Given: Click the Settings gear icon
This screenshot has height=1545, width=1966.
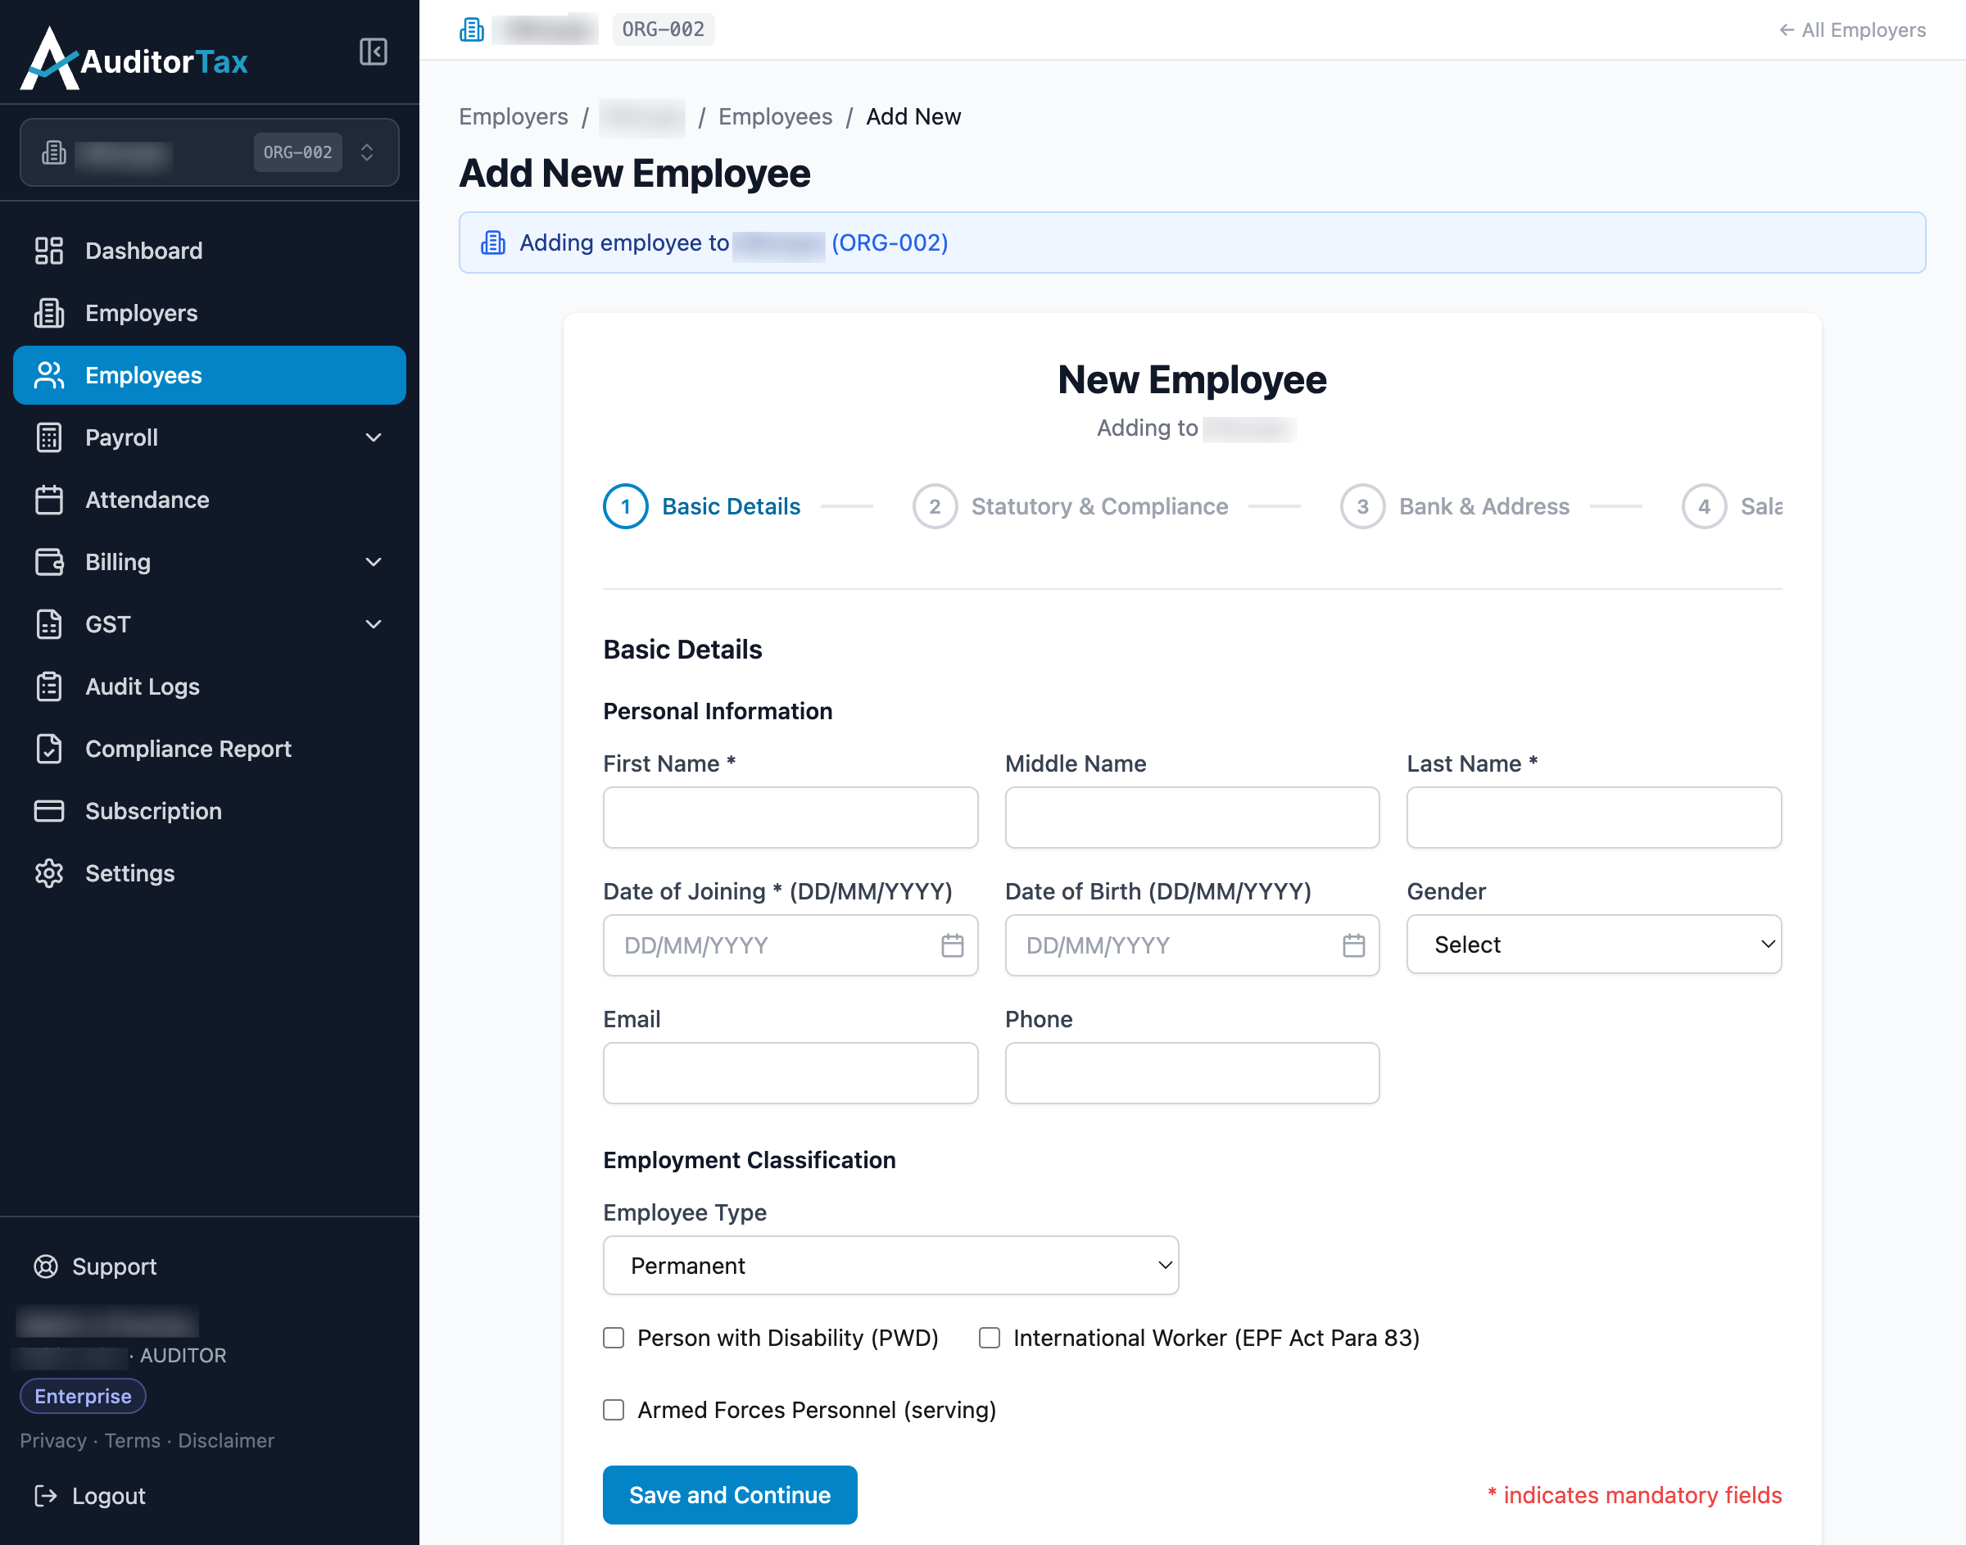Looking at the screenshot, I should 49,874.
